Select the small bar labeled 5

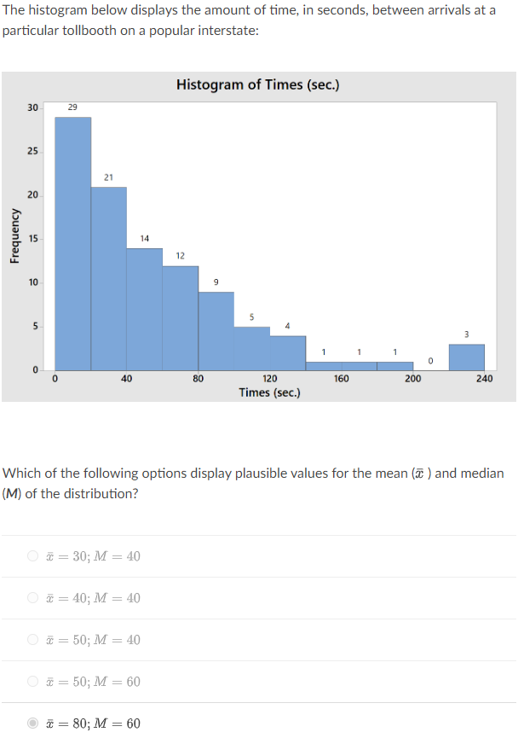[251, 350]
